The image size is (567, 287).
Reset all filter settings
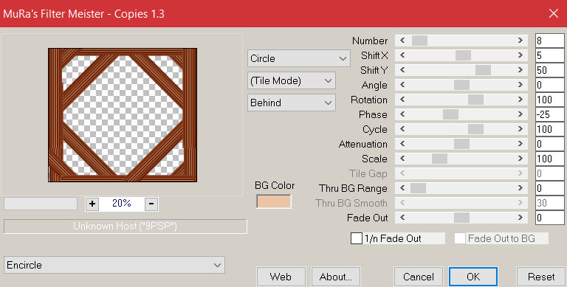(x=541, y=277)
